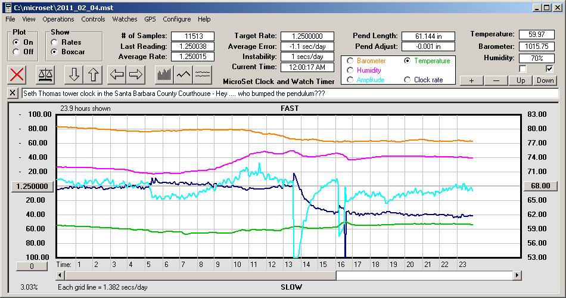Click the Average Error field
The width and height of the screenshot is (566, 298).
(307, 46)
